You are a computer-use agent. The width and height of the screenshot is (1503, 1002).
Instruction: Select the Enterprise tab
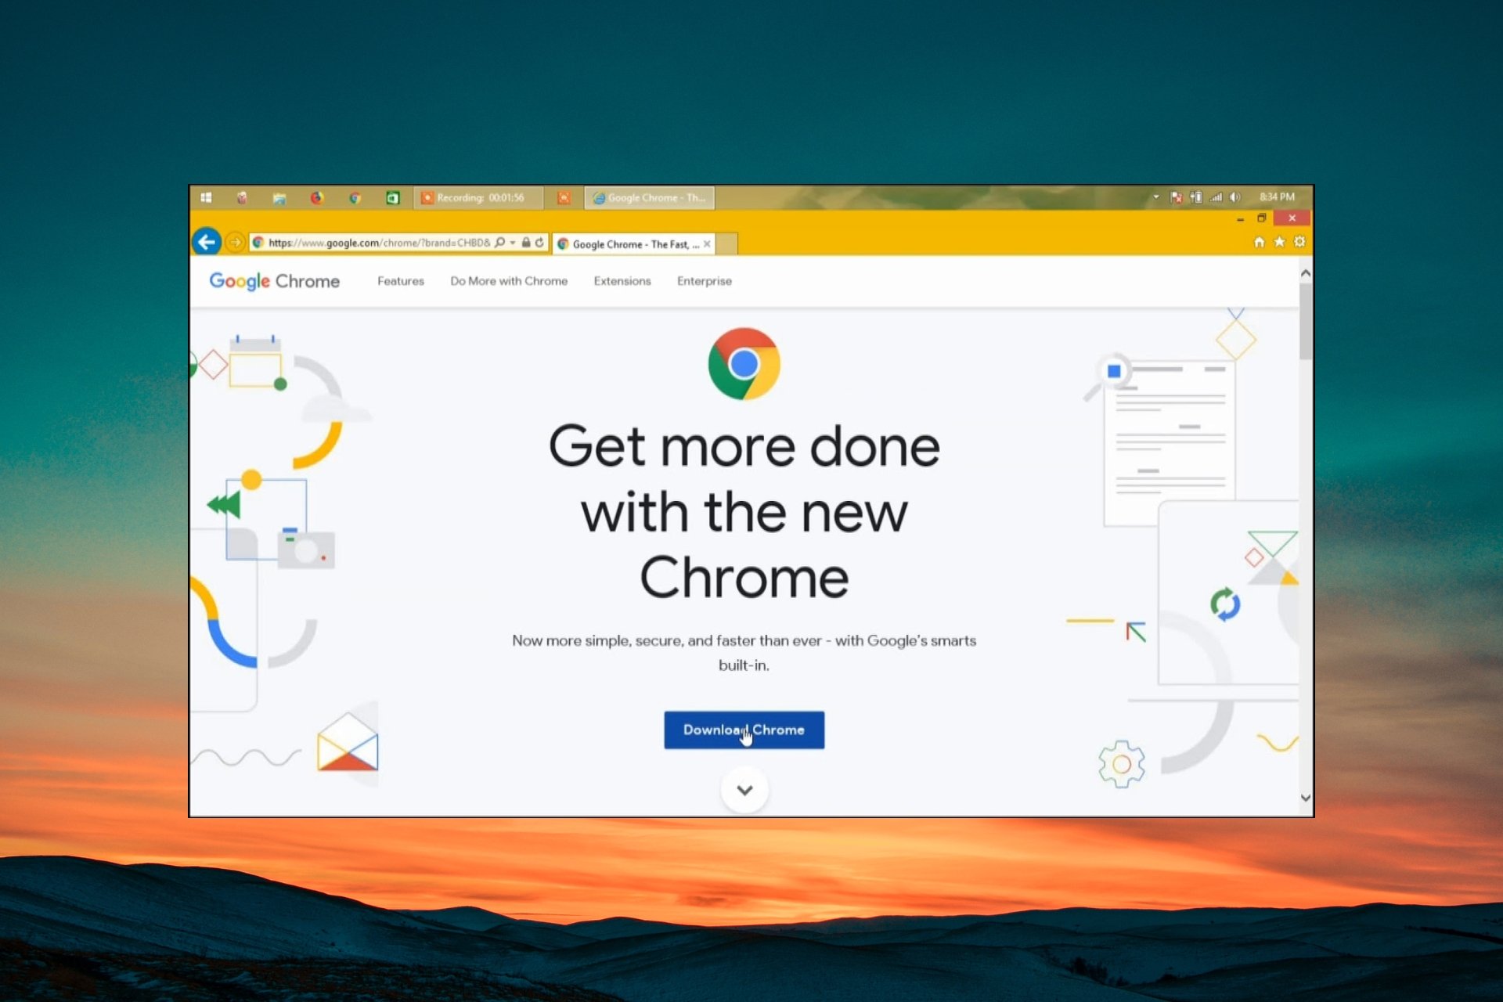pos(705,281)
